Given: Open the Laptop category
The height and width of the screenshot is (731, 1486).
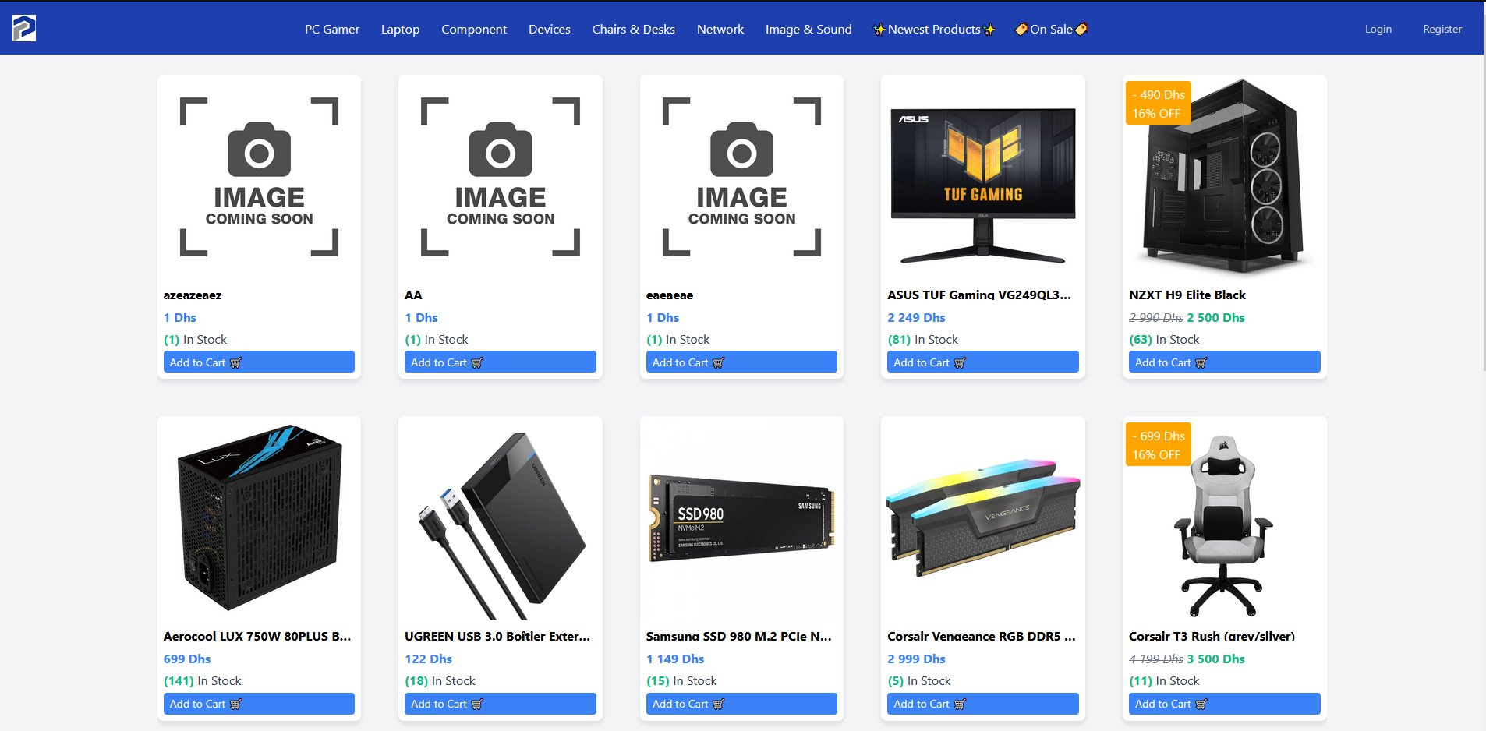Looking at the screenshot, I should [x=400, y=29].
